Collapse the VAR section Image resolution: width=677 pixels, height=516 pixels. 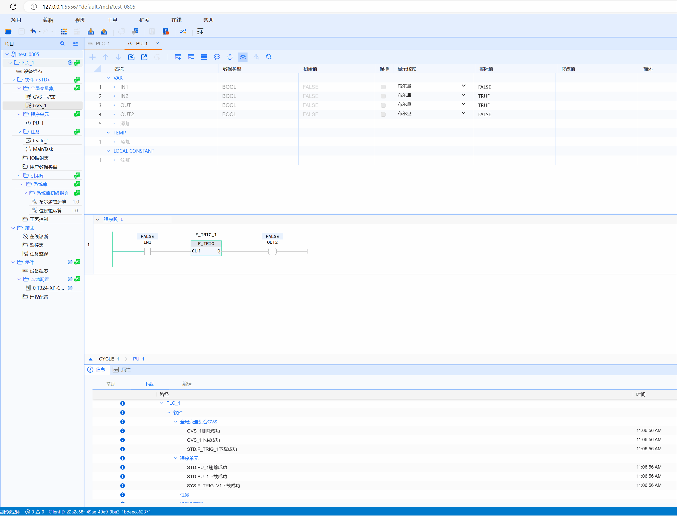(x=108, y=78)
